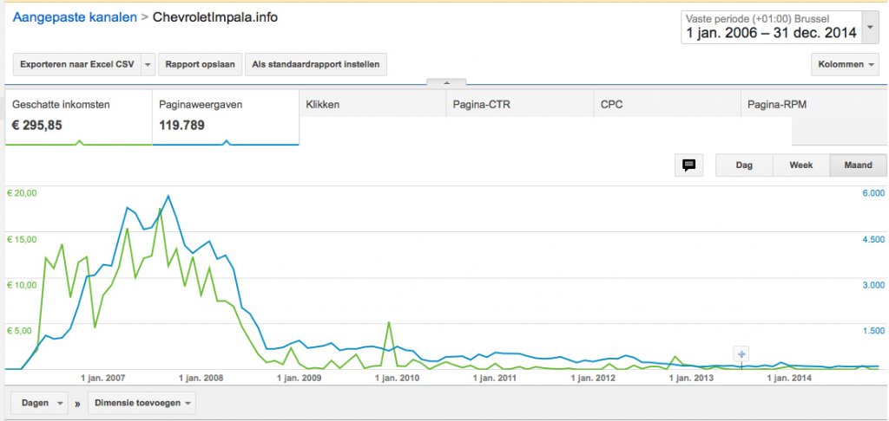
Task: Click Als standaardrapport instellen button
Action: (x=316, y=64)
